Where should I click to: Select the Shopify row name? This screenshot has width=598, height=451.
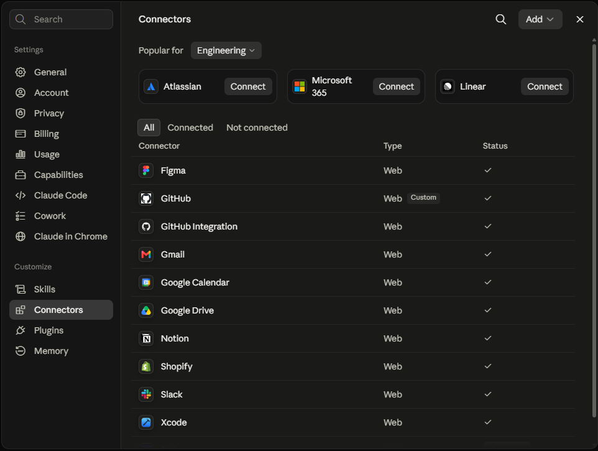tap(177, 366)
